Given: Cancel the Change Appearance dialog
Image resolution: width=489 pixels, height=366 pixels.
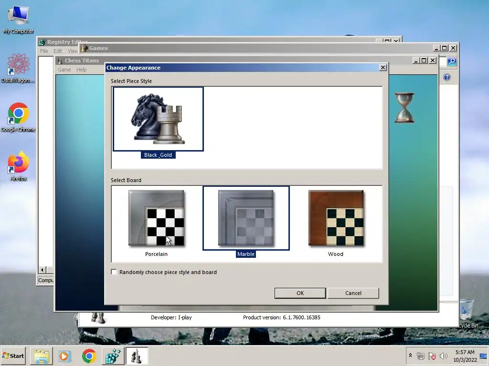Looking at the screenshot, I should coord(353,293).
